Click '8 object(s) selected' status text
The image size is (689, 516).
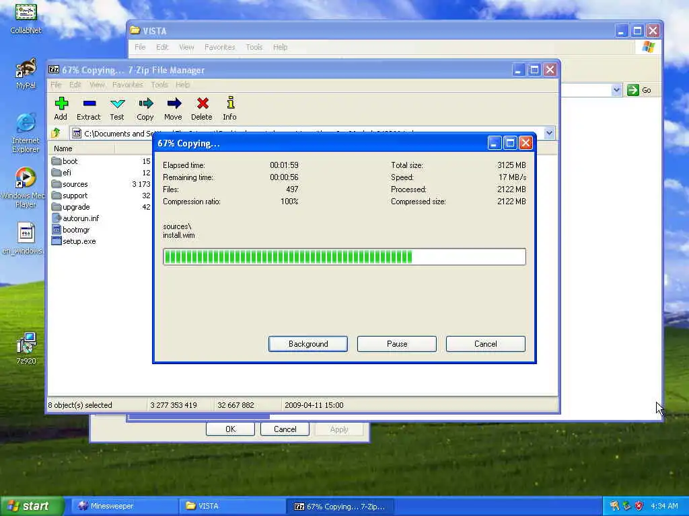click(x=80, y=405)
